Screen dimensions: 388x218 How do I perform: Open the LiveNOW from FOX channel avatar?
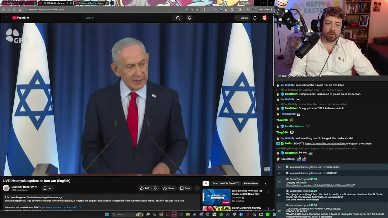point(6,188)
